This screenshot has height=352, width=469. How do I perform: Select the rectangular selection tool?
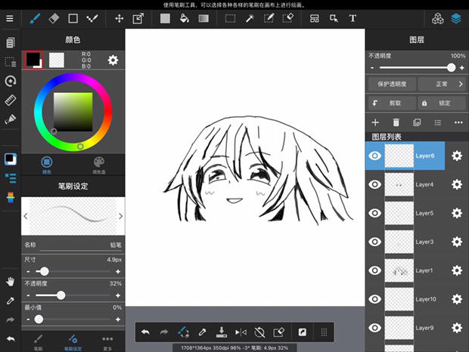(230, 19)
